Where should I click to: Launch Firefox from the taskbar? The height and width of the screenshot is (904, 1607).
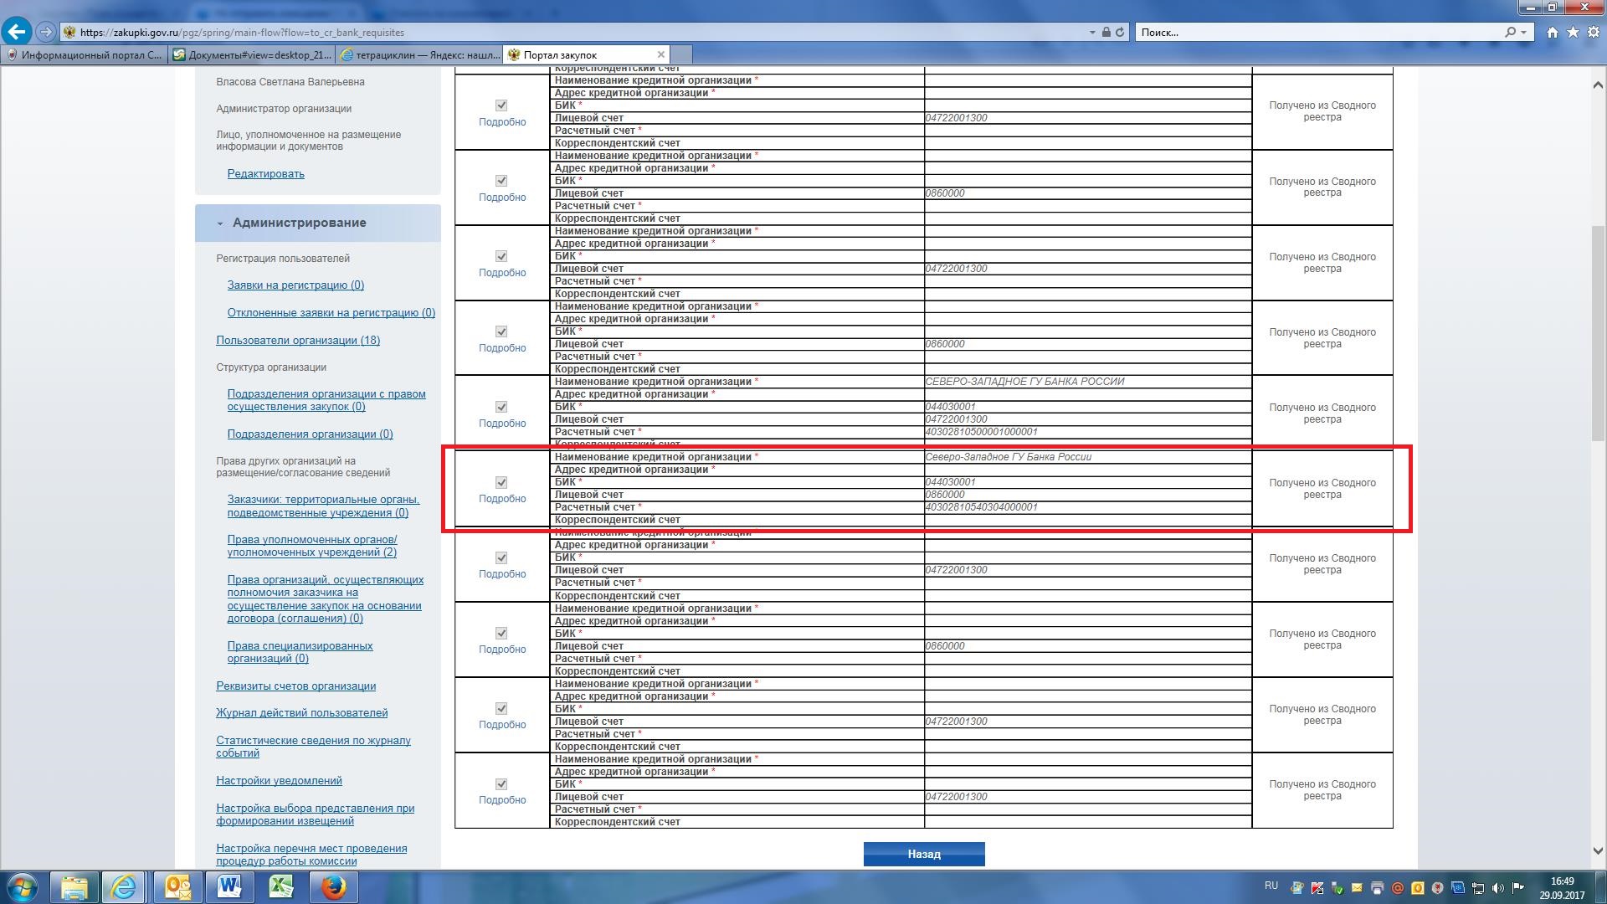click(334, 886)
